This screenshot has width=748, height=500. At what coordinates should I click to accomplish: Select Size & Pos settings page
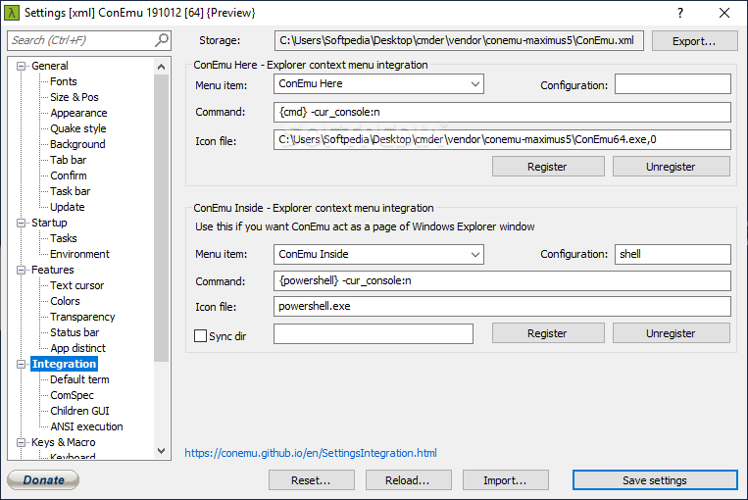coord(75,97)
